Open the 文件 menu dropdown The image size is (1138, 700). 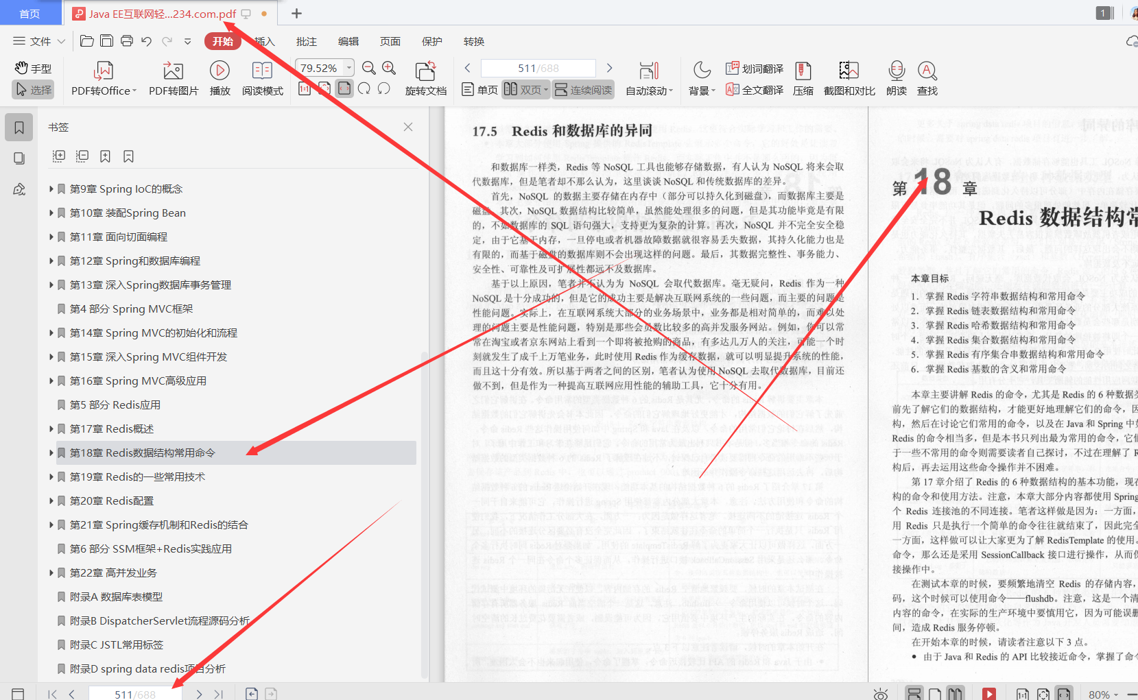(x=39, y=41)
